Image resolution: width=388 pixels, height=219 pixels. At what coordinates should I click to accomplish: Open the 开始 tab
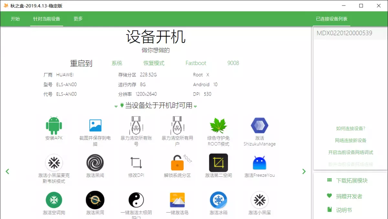click(15, 19)
